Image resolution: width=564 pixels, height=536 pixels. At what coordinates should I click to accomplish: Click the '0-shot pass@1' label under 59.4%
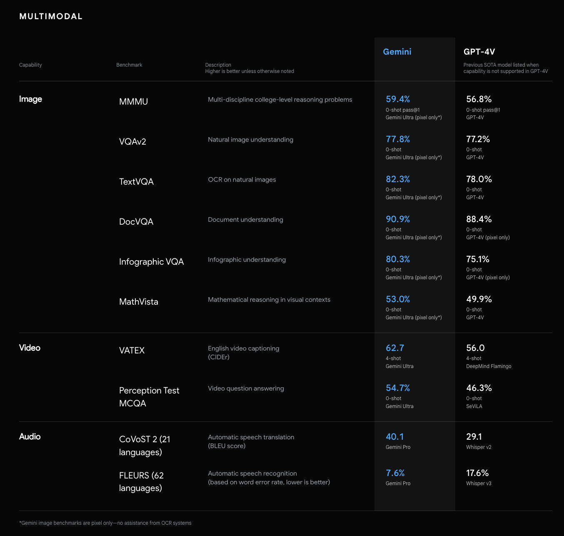403,110
